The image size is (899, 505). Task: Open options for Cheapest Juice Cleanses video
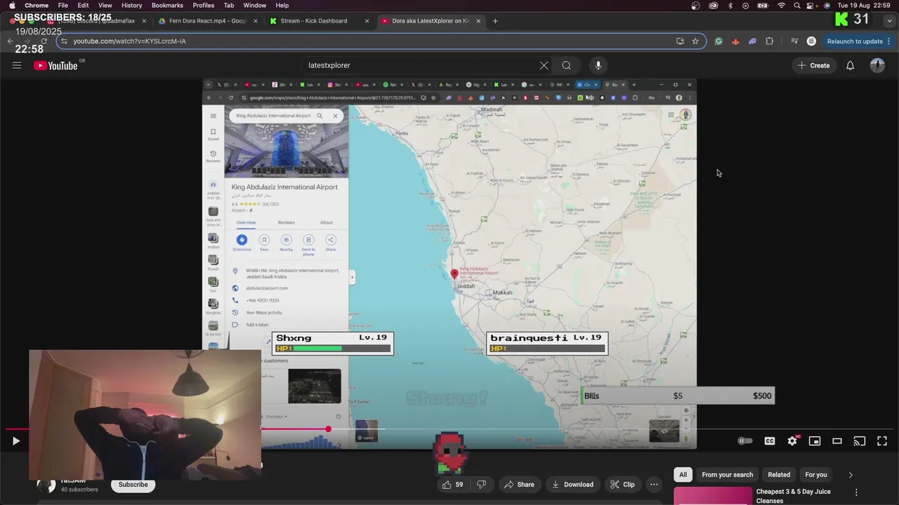856,492
